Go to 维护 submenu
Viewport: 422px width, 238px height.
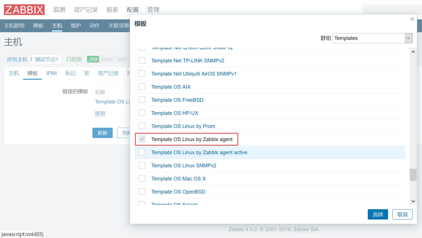(x=76, y=26)
